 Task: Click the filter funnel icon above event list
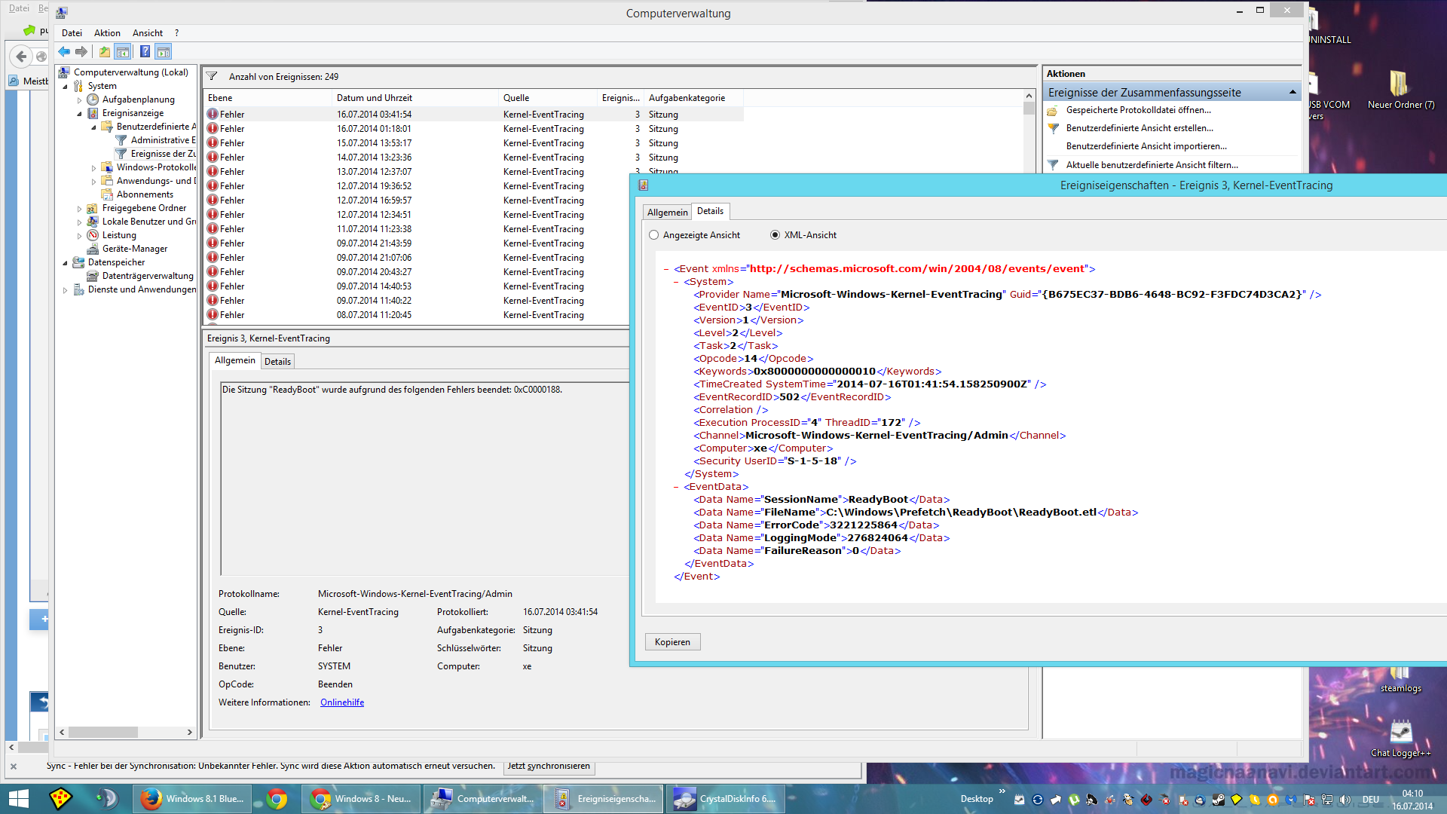[212, 76]
